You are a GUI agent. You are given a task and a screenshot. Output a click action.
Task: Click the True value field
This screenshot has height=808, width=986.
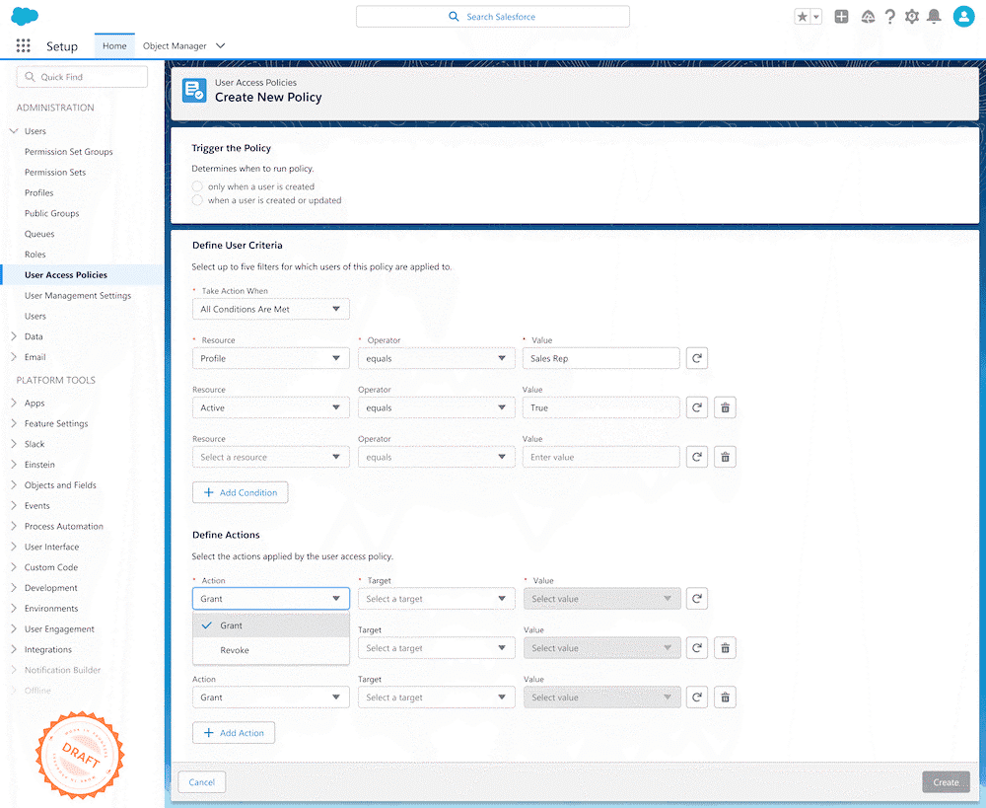tap(601, 407)
